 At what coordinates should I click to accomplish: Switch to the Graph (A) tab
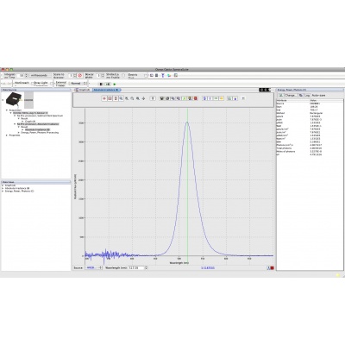pos(83,90)
